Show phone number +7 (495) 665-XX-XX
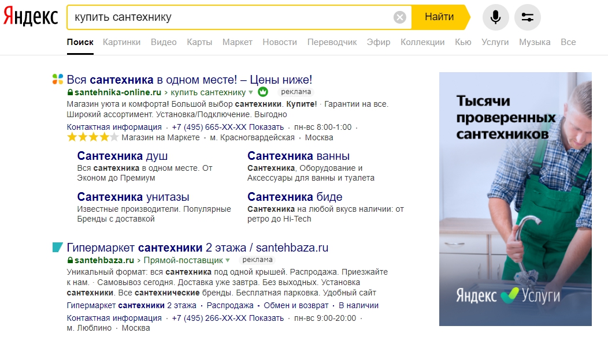The width and height of the screenshot is (608, 337). tap(228, 127)
